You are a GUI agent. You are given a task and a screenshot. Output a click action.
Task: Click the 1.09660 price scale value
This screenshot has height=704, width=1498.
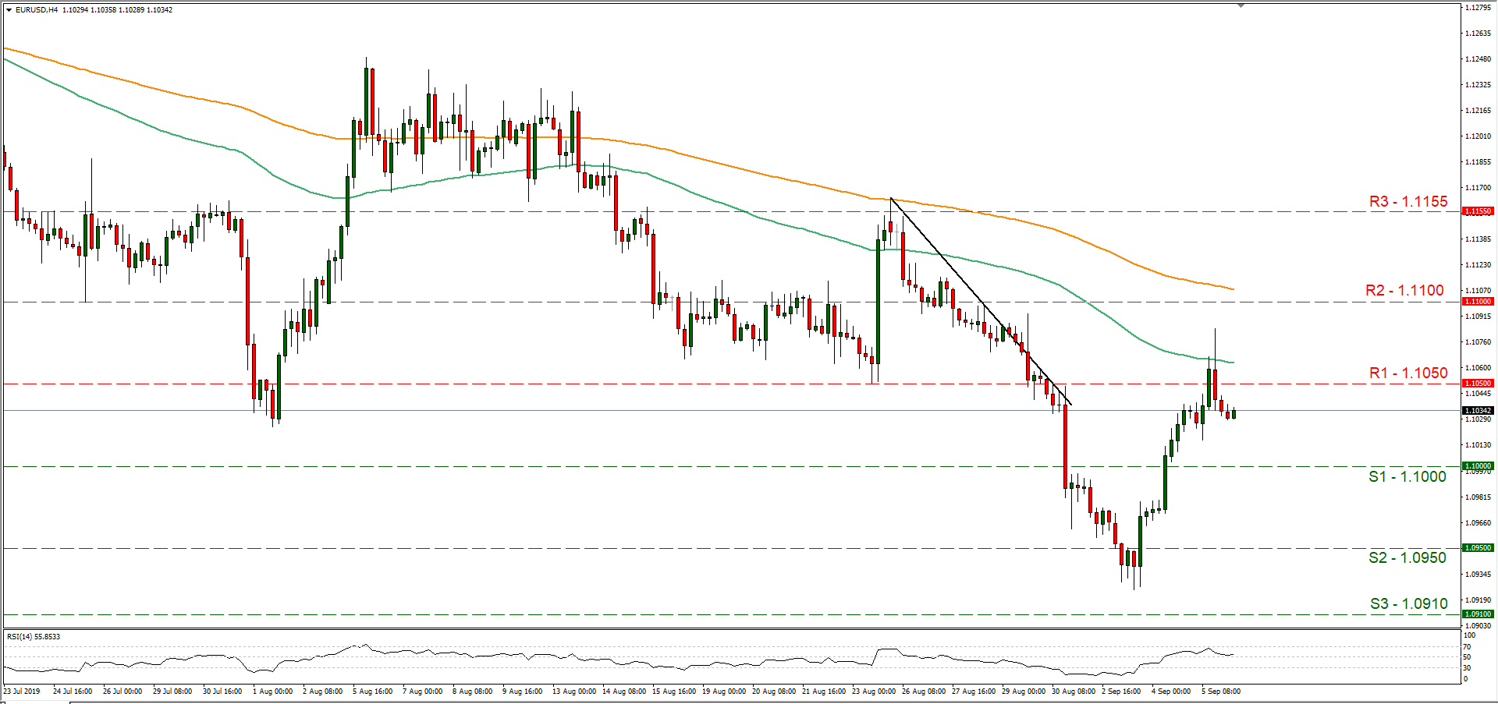1478,523
